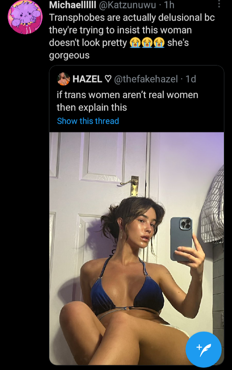Open the mirror selfie photo in full view
Image resolution: width=232 pixels, height=370 pixels.
point(137,249)
